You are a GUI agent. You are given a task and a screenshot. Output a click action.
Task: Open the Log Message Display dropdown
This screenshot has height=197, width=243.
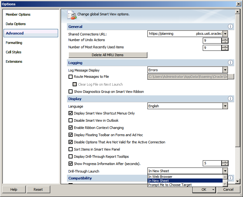pos(225,70)
